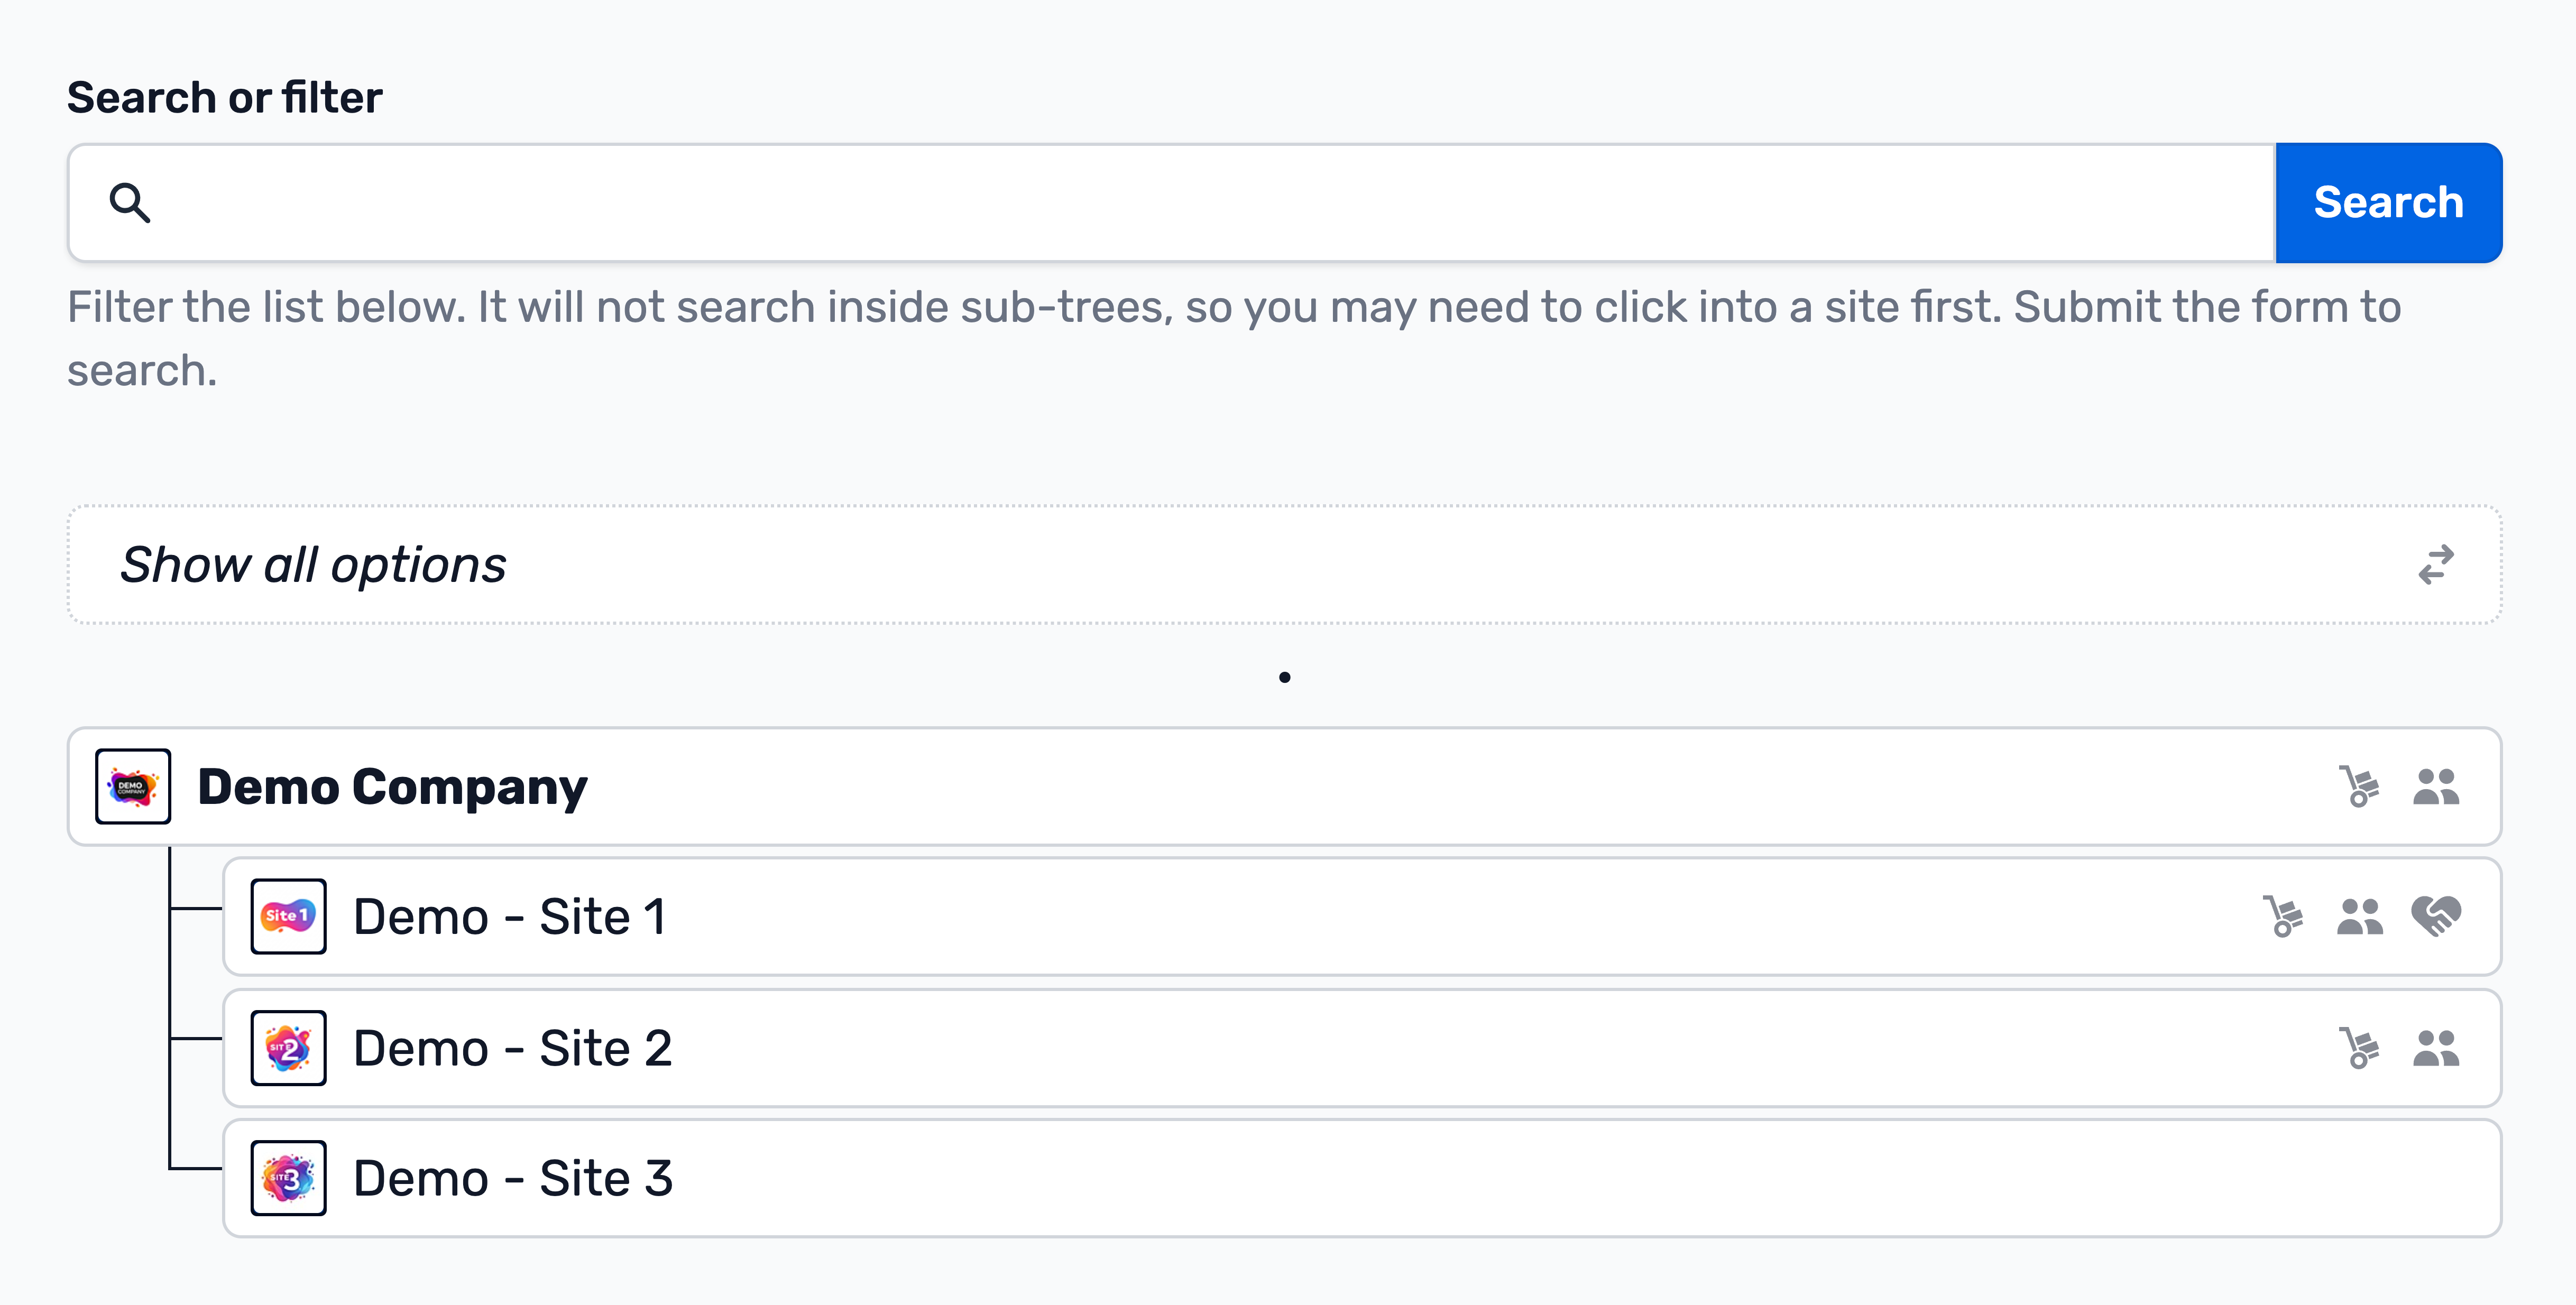Choose Demo - Site 3 in the tree

tap(1362, 1178)
